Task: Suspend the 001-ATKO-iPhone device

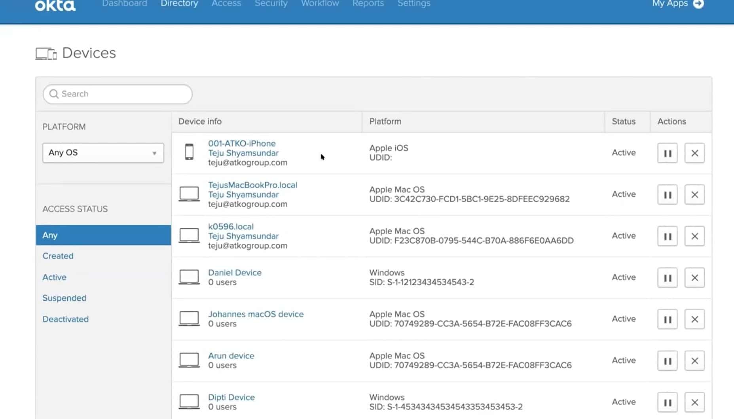Action: pos(667,153)
